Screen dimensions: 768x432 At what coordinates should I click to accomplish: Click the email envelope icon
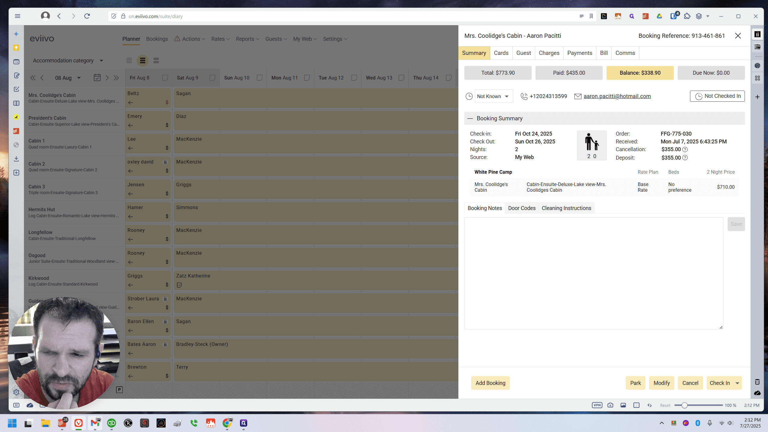tap(578, 96)
